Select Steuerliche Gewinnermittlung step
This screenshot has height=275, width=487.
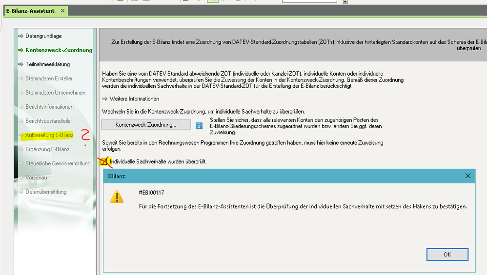(58, 163)
